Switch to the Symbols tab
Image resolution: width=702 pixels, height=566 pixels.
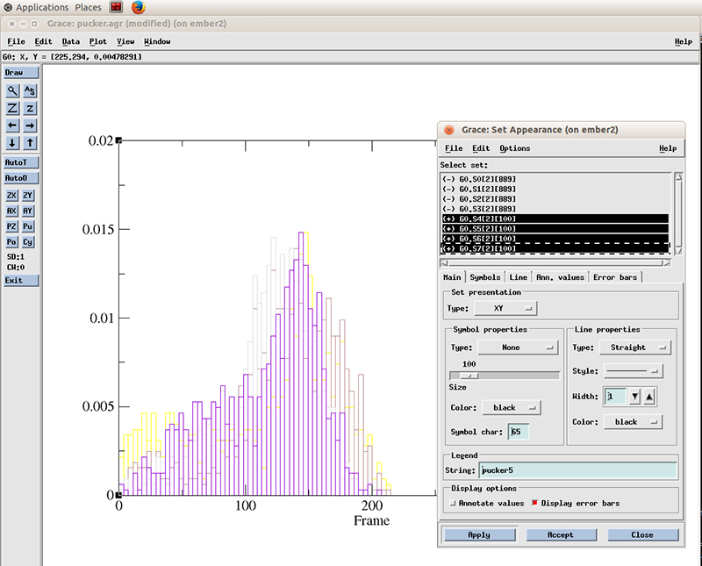pos(485,277)
